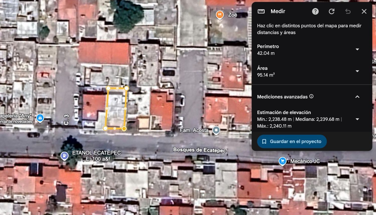Screen dimensions: 376x215
Task: Select the Papeleria Any store pin
Action: point(40,118)
